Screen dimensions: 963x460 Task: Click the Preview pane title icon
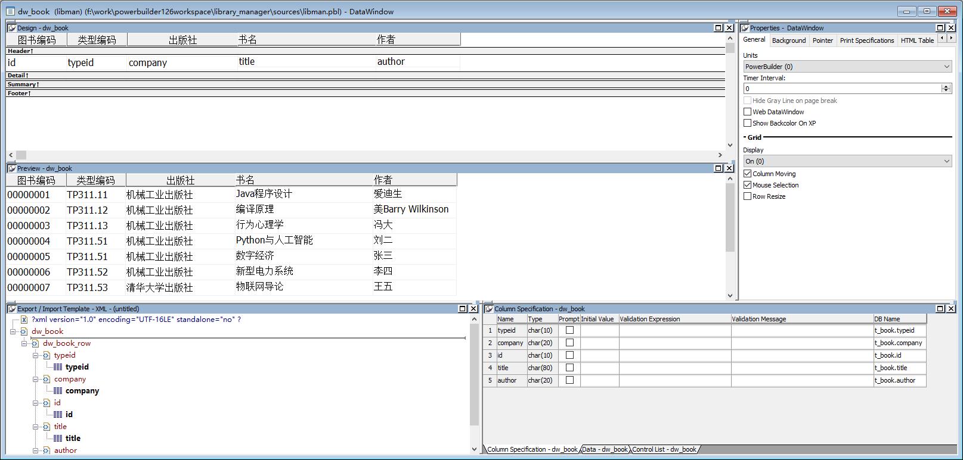tap(12, 168)
